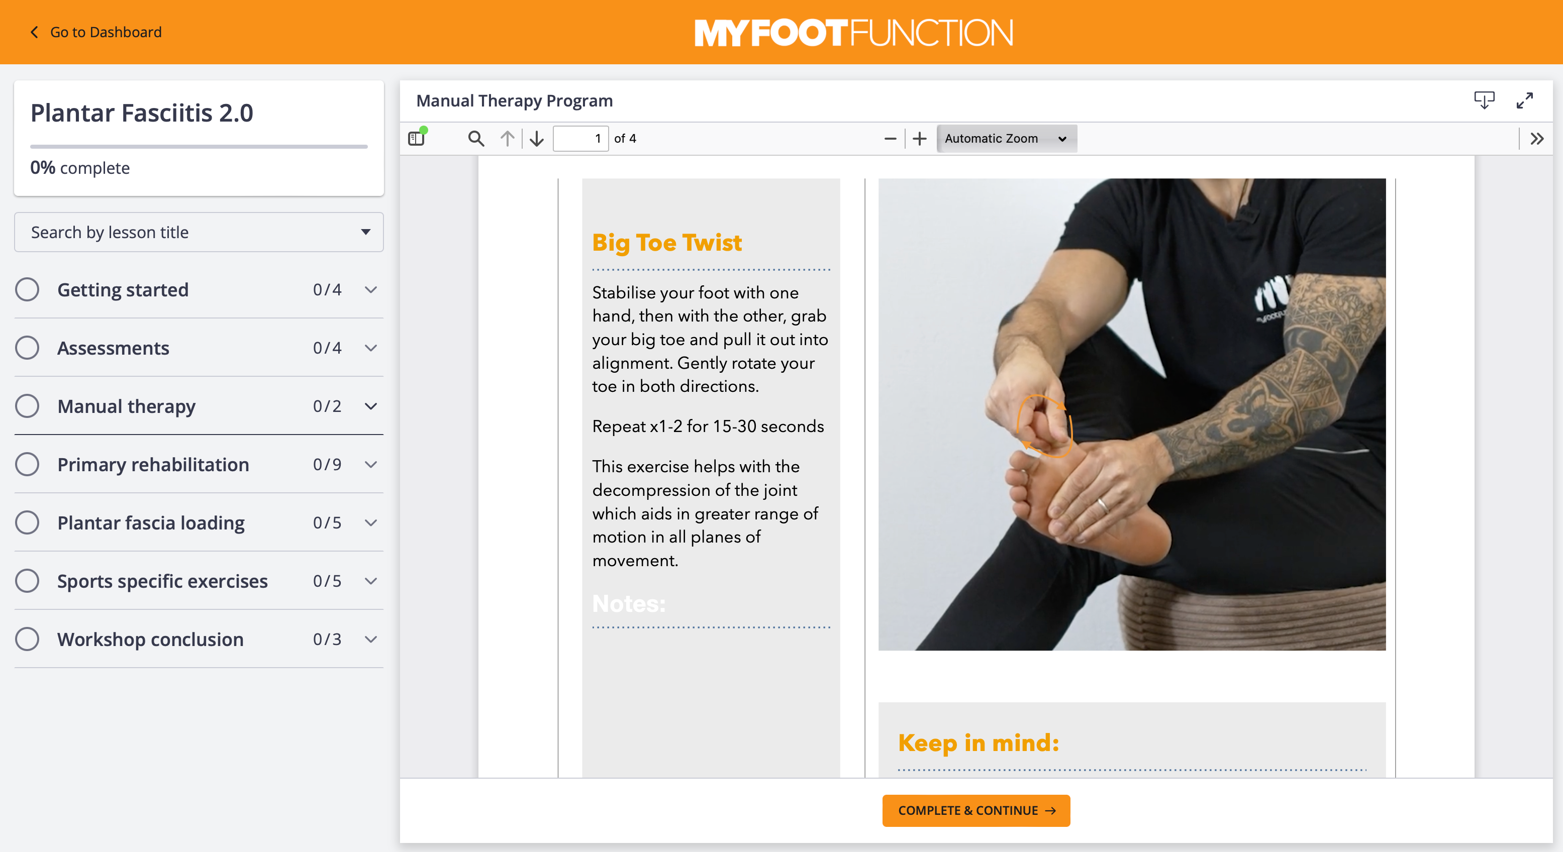
Task: Mark Assessments section circle
Action: [27, 348]
